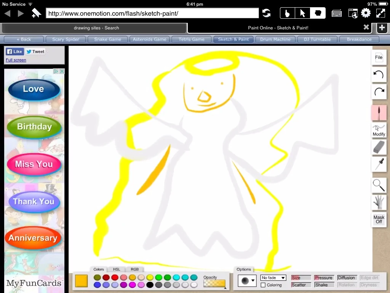The height and width of the screenshot is (293, 390).
Task: Select the hand pan tool
Action: [x=379, y=203]
